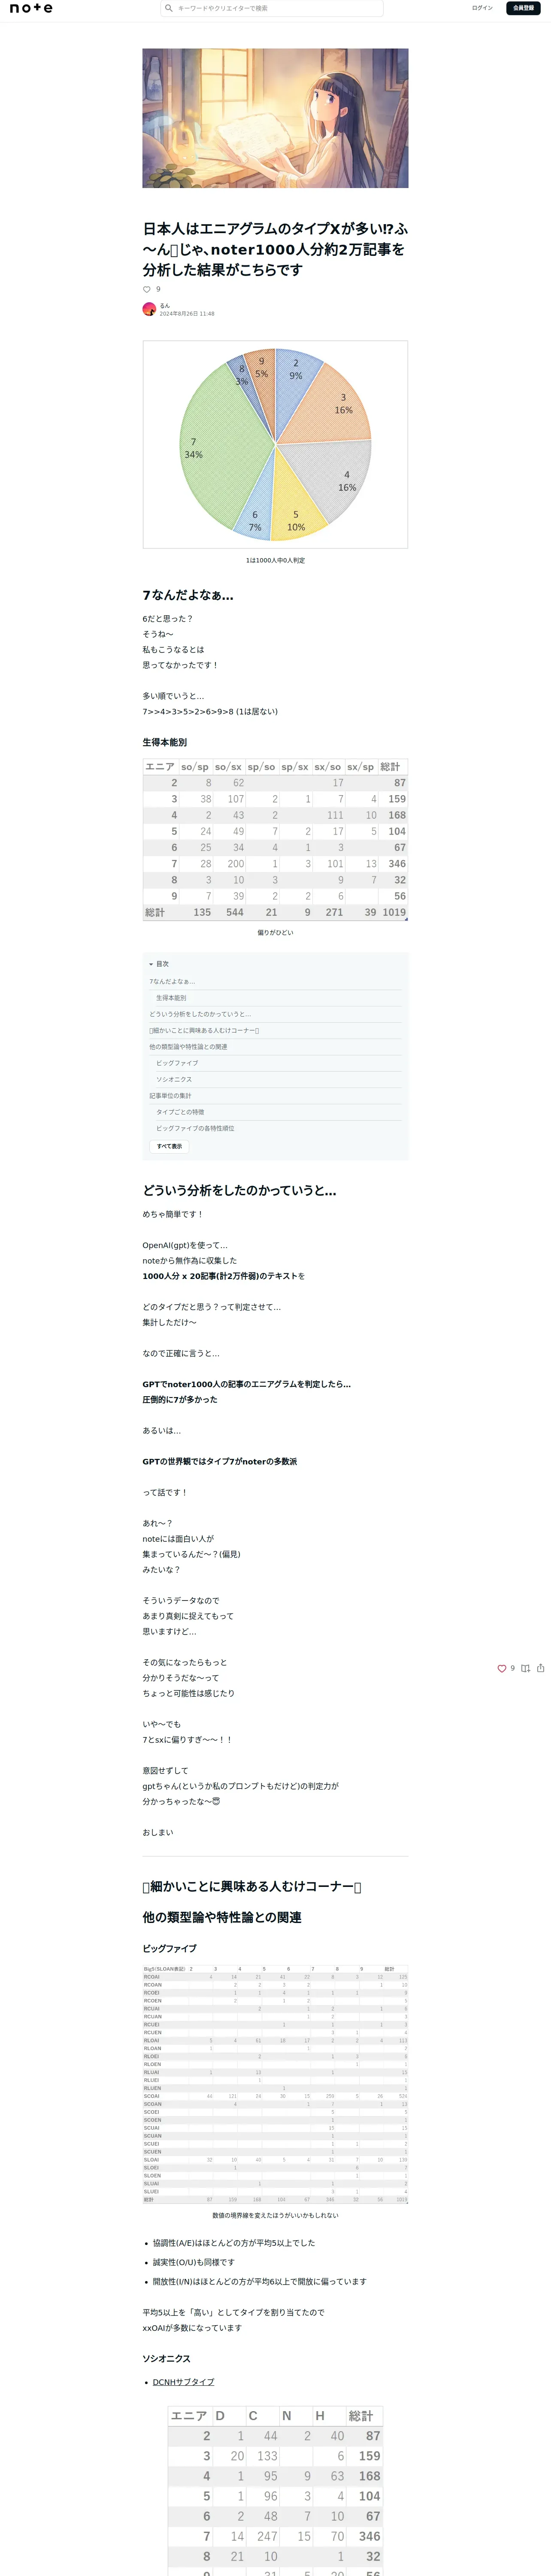Viewport: 551px width, 2576px height.
Task: Click the 会員登録 button
Action: [523, 8]
